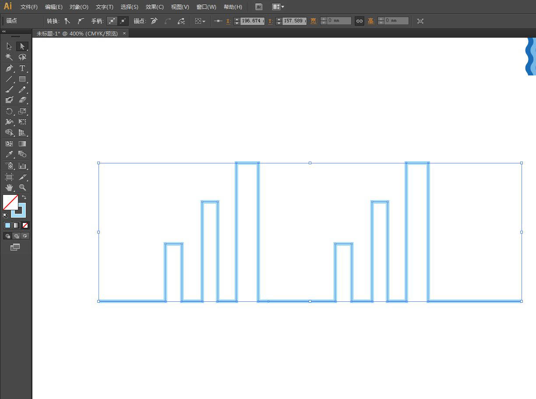Image resolution: width=536 pixels, height=399 pixels.
Task: Open the 文件(F) menu
Action: coord(29,7)
